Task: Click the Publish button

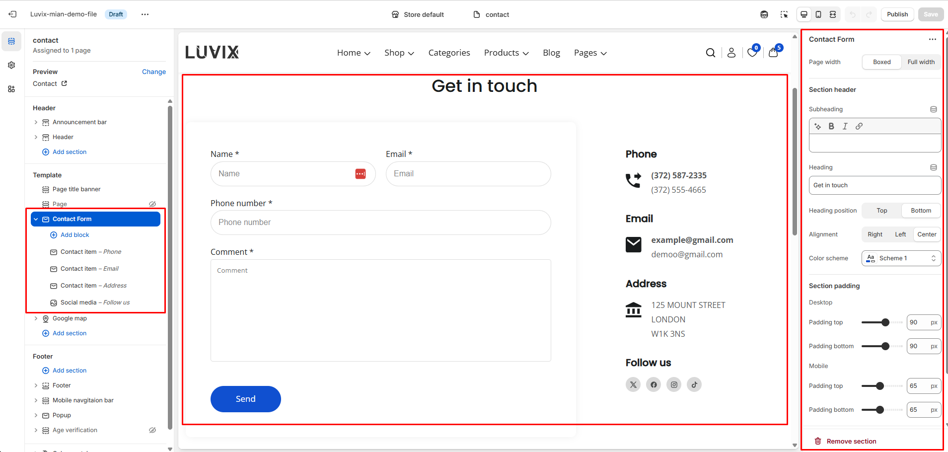Action: coord(897,14)
